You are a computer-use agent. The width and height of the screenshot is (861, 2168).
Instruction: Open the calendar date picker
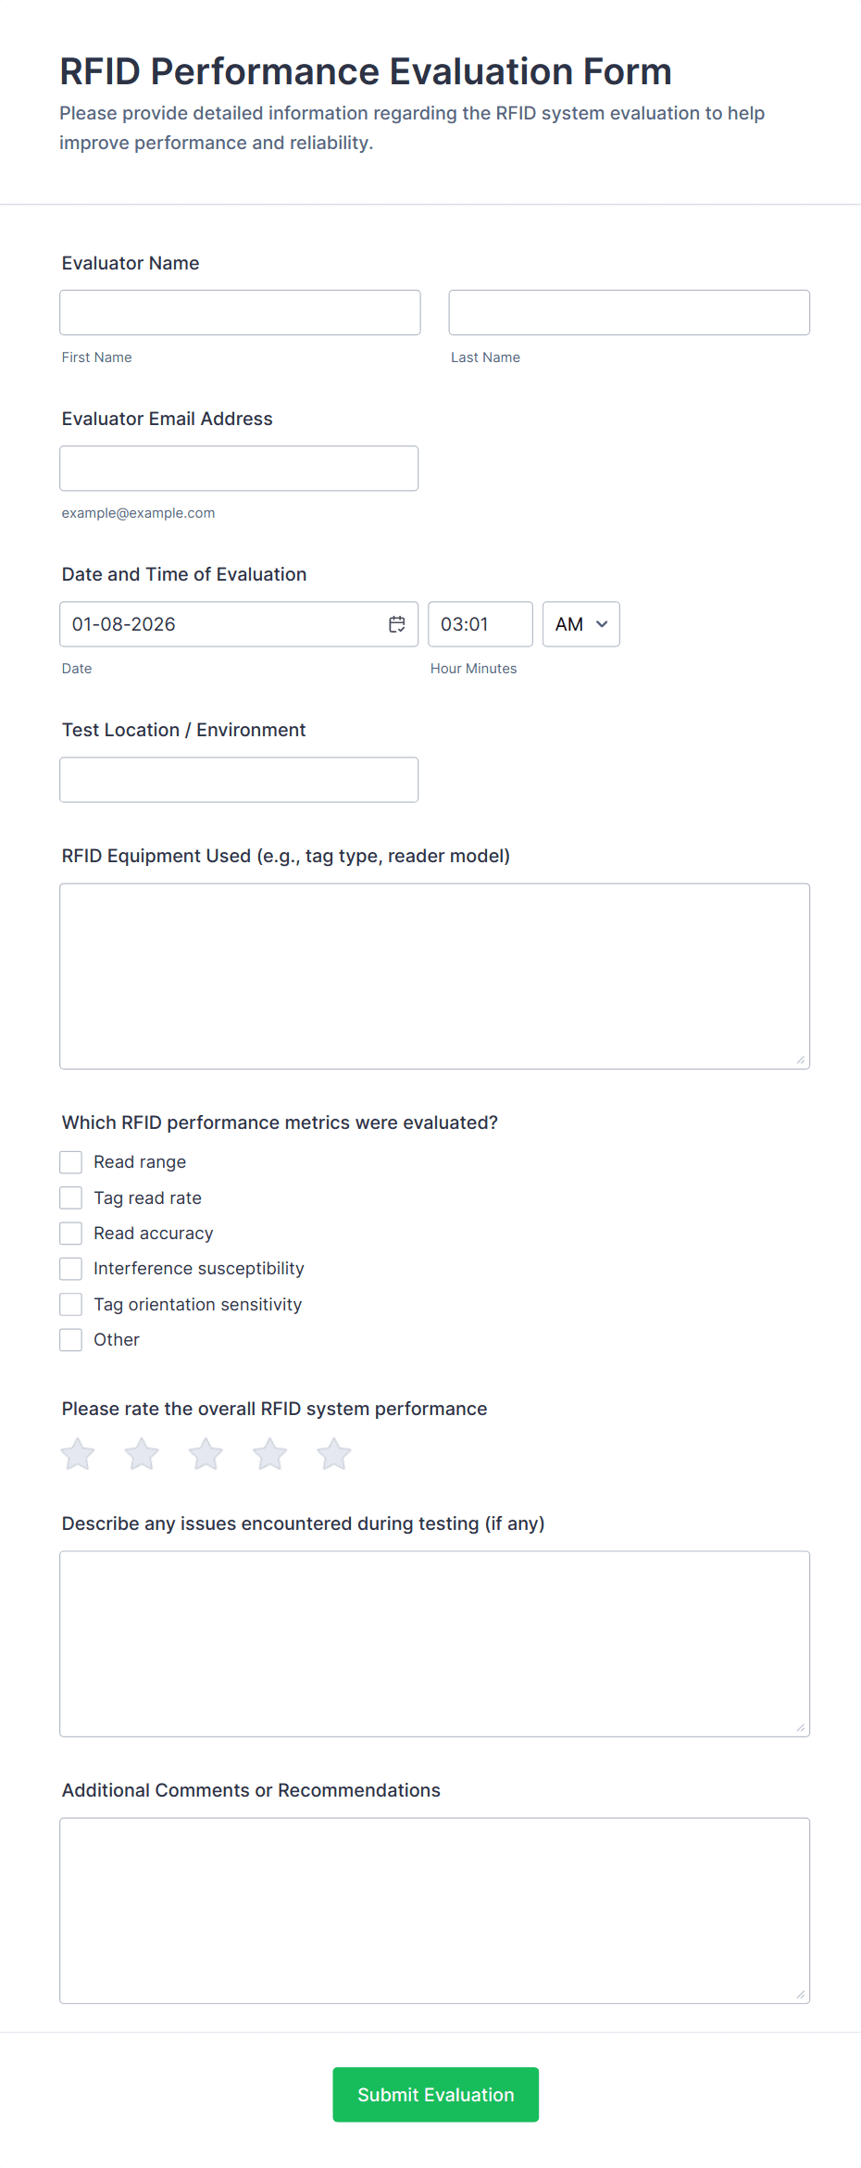point(396,623)
